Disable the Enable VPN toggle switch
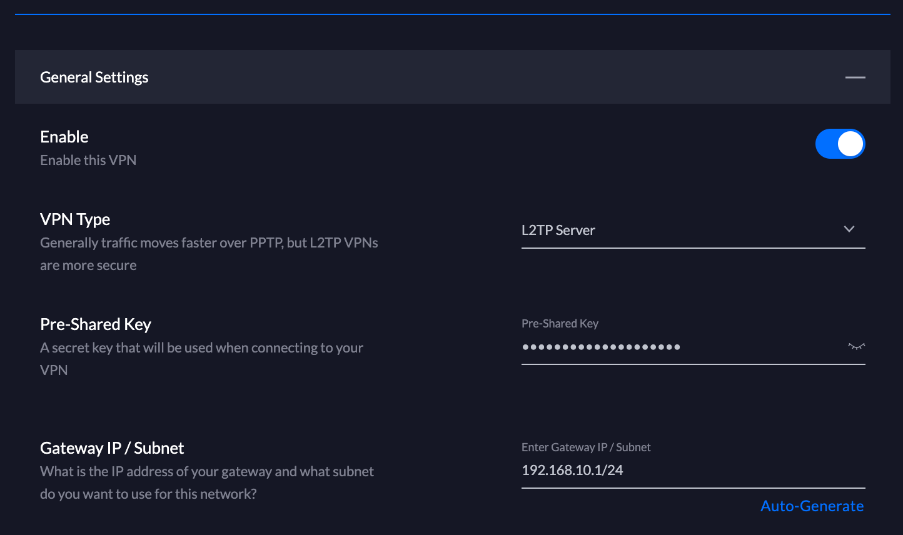 pyautogui.click(x=840, y=144)
